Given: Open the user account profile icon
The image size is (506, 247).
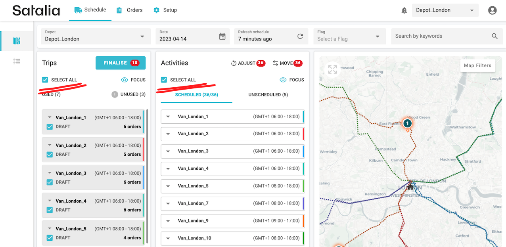Looking at the screenshot, I should pyautogui.click(x=492, y=11).
